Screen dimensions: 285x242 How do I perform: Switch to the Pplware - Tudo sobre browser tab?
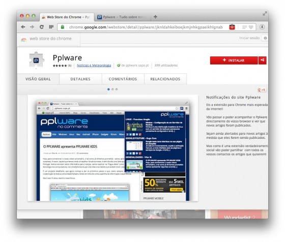[x=123, y=17]
